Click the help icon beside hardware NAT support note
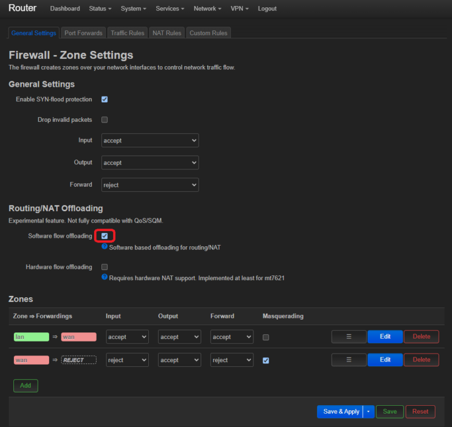Screen dimensions: 452x427 coord(104,277)
